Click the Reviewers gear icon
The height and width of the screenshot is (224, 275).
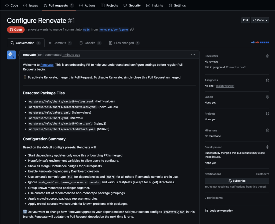tap(267, 56)
